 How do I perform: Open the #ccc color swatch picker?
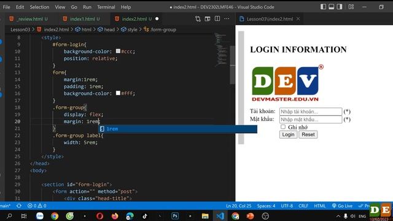(118, 51)
